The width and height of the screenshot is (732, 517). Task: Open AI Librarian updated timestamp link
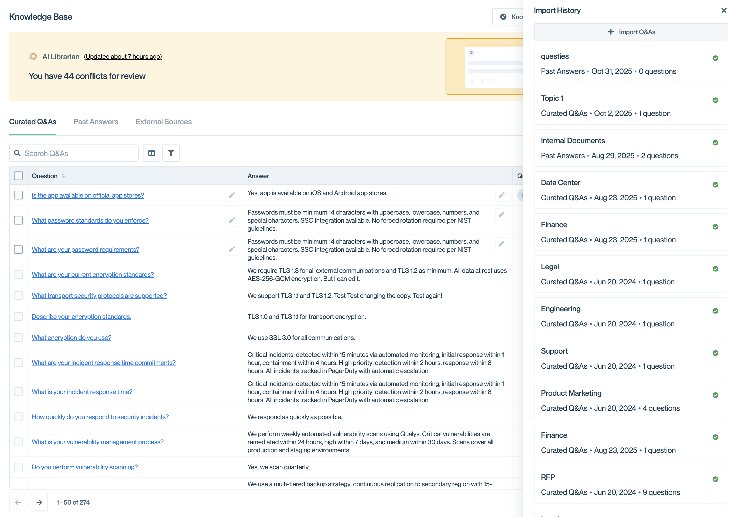[x=123, y=57]
